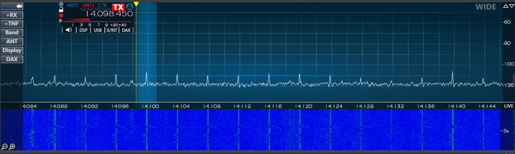Image resolution: width=515 pixels, height=154 pixels.
Task: Click the top-right down triangle to shift the dB scale
Action: point(512,7)
